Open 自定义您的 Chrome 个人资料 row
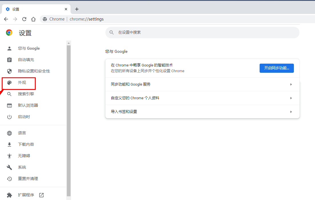 tap(202, 98)
